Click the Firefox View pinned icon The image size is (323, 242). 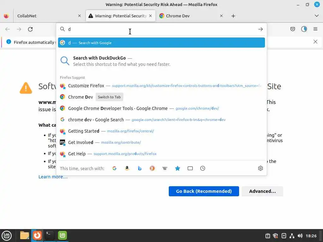tap(6, 16)
